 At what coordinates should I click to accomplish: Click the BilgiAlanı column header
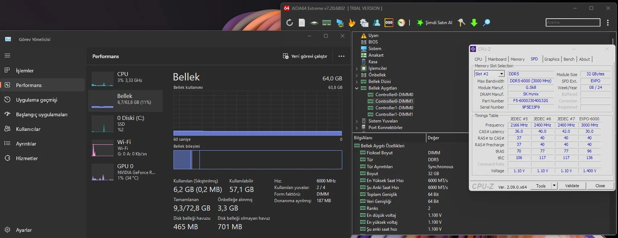(x=389, y=138)
